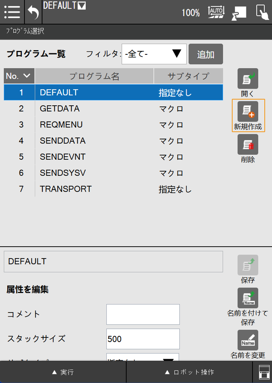Click the 削除 (delete) program icon
Screen dimensions: 272x383
(248, 144)
